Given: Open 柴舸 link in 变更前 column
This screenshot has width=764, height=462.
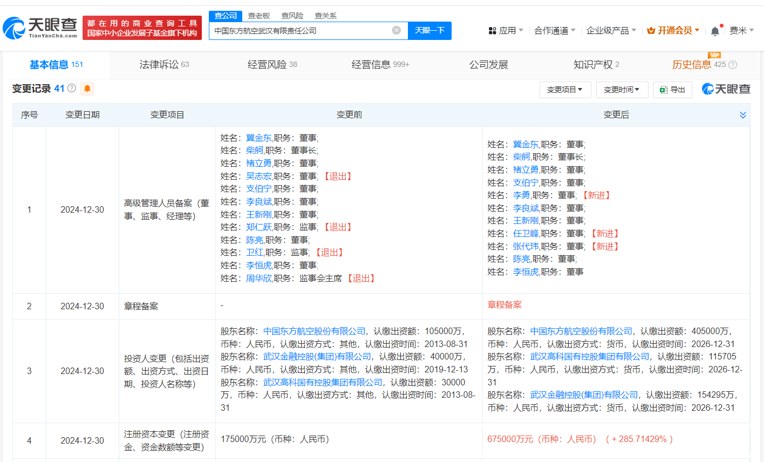Looking at the screenshot, I should click(x=255, y=151).
